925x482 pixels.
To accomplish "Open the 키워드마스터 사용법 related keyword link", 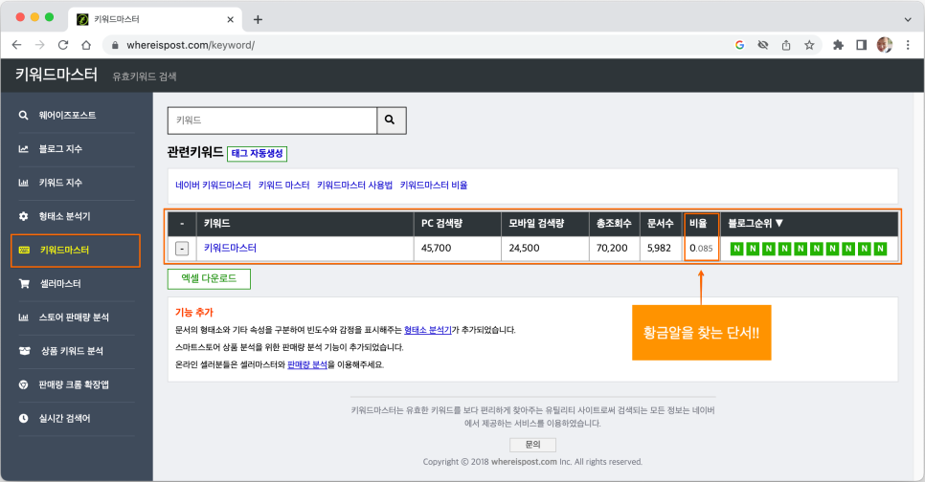I will (x=354, y=185).
